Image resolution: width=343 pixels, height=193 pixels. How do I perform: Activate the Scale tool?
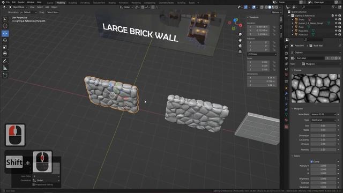[5, 47]
